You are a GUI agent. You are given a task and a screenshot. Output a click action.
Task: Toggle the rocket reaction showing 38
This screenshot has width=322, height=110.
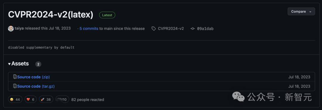click(x=46, y=99)
